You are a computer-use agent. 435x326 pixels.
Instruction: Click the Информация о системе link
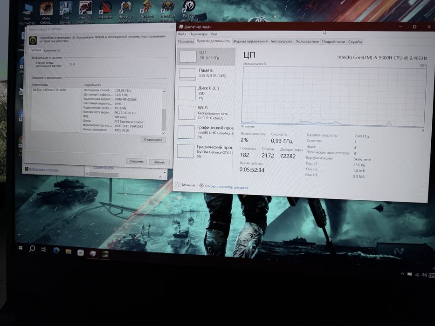(44, 170)
